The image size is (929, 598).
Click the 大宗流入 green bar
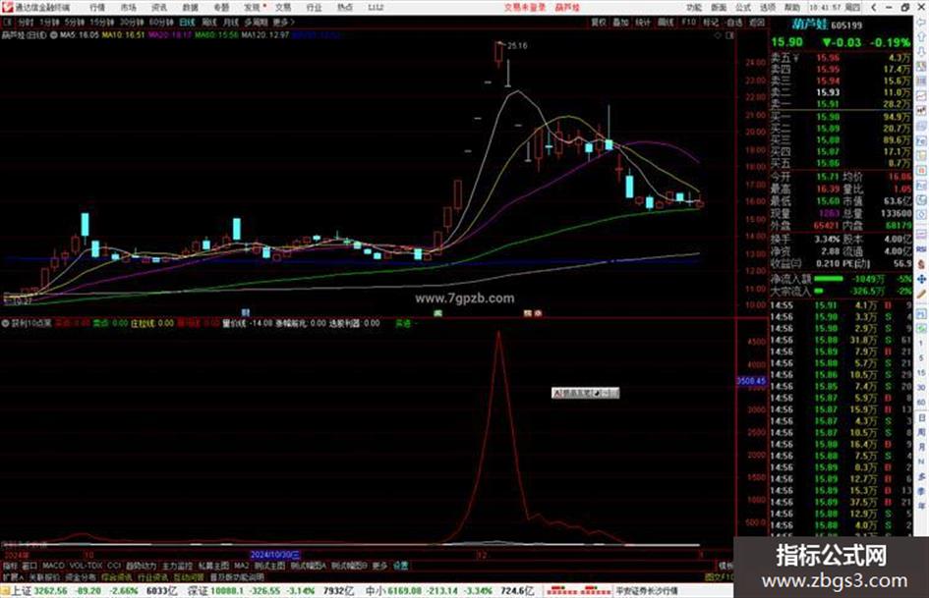(819, 291)
